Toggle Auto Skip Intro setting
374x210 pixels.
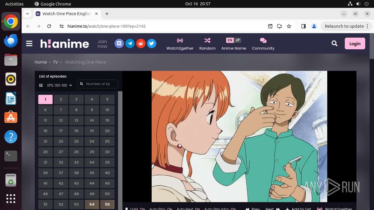(220, 209)
